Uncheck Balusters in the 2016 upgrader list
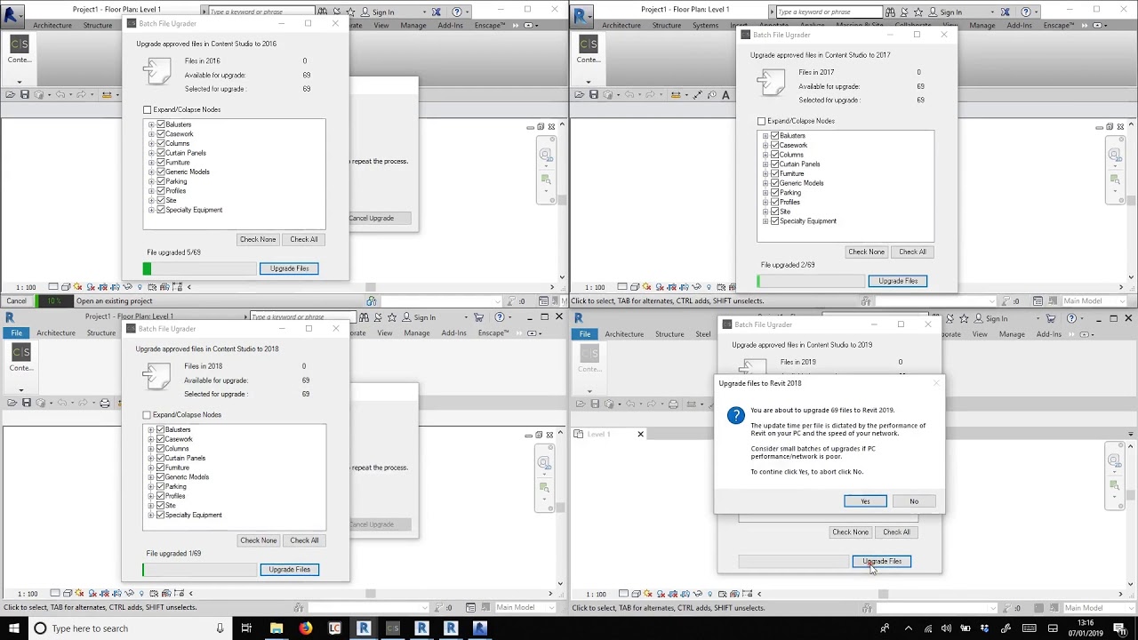The width and height of the screenshot is (1138, 640). 161,124
